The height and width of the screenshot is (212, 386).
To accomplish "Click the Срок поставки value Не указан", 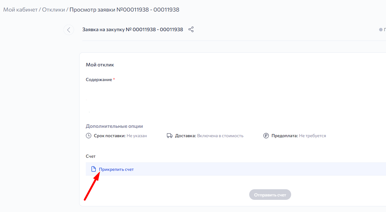I will (x=136, y=136).
